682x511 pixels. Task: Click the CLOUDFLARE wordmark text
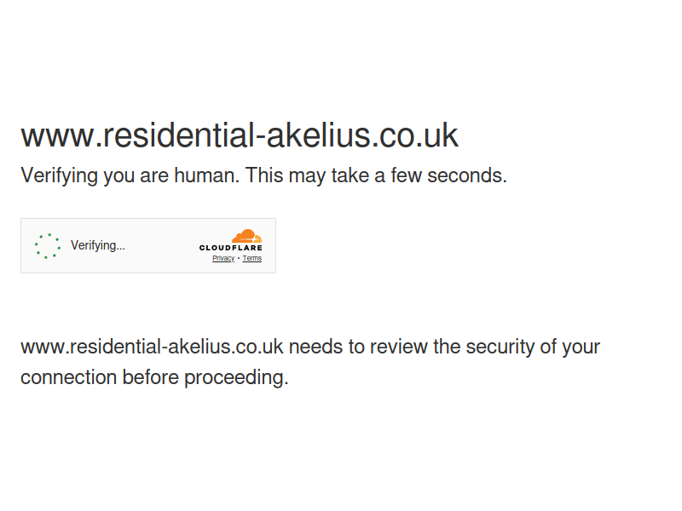230,248
